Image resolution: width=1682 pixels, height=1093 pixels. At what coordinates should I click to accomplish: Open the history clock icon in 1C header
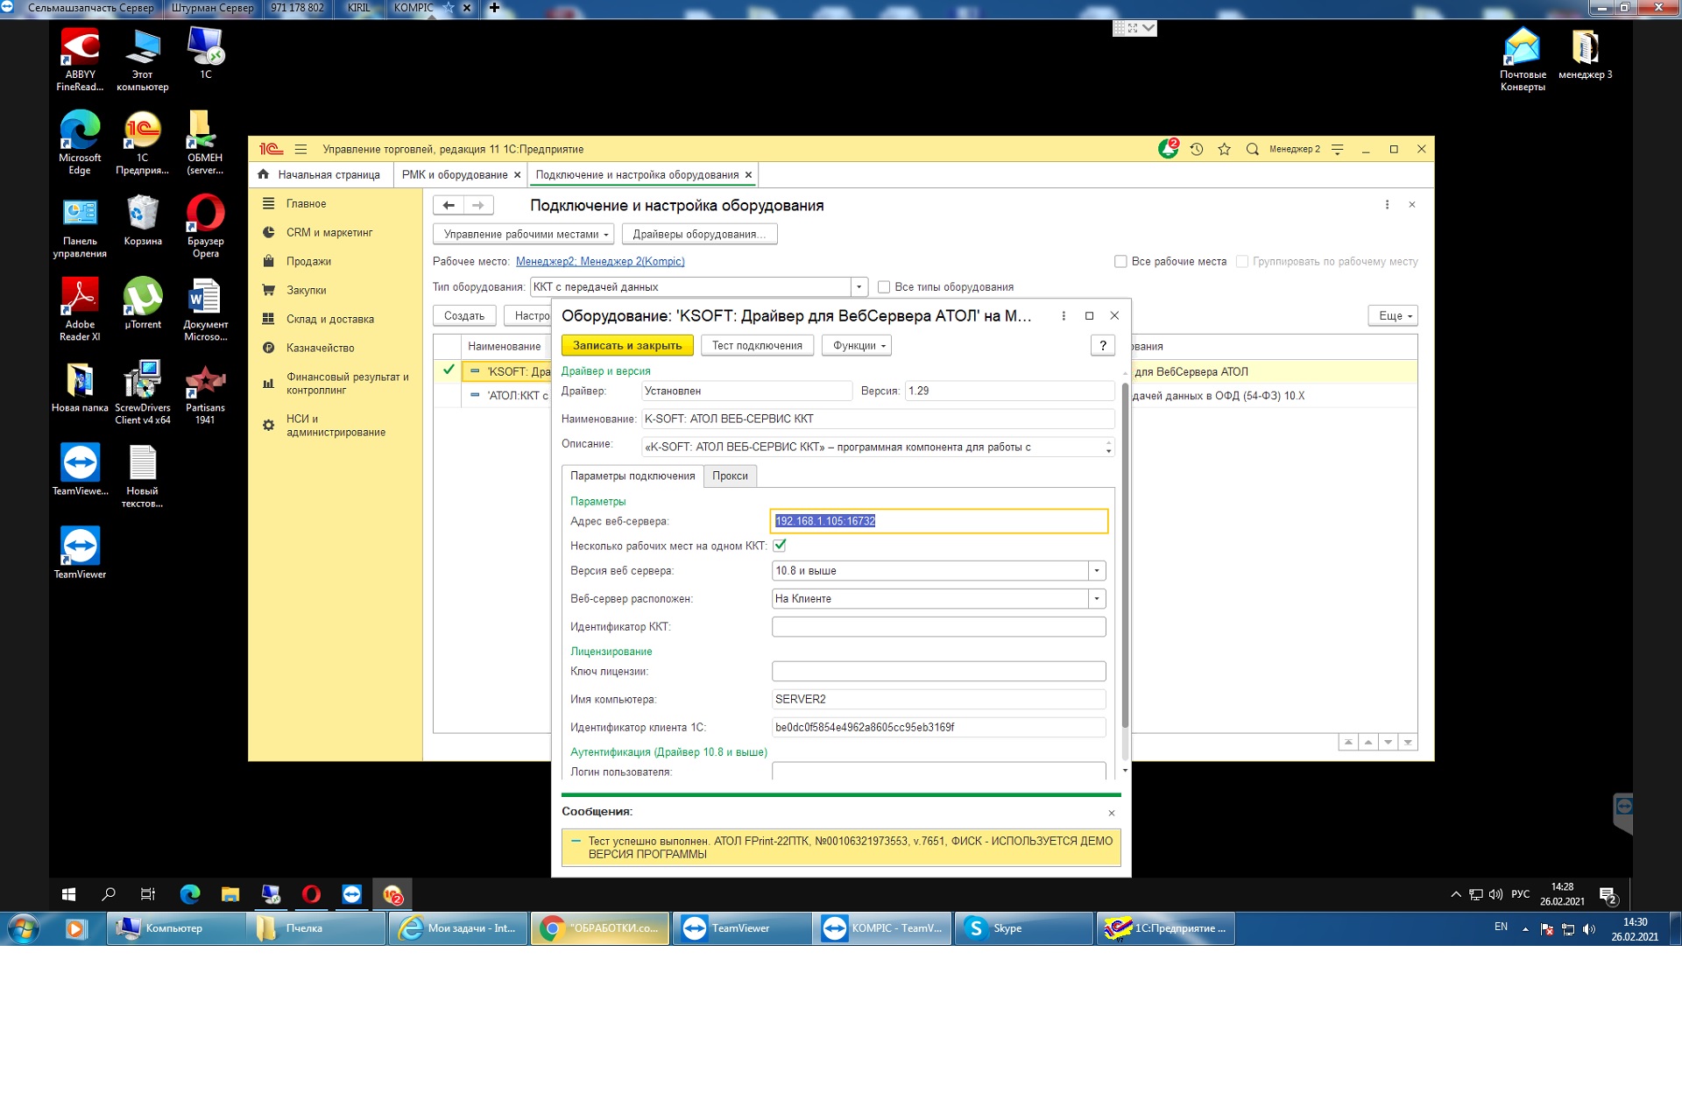pyautogui.click(x=1197, y=149)
